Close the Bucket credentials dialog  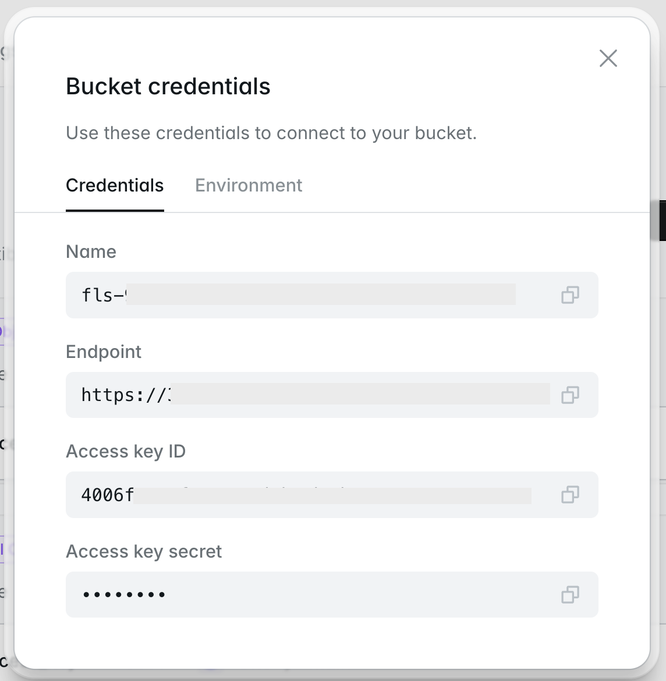[x=608, y=58]
